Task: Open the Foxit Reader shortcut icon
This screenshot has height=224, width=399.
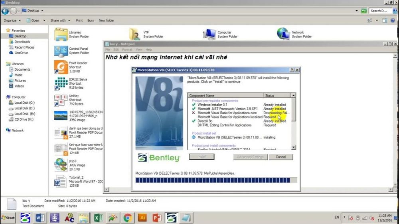Action: tap(61, 67)
